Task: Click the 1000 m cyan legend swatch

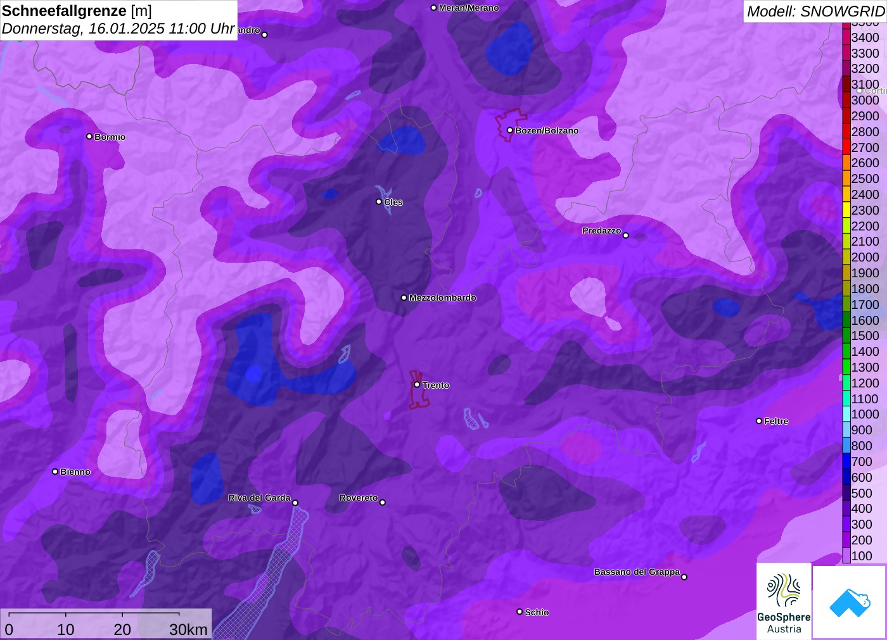Action: 846,414
